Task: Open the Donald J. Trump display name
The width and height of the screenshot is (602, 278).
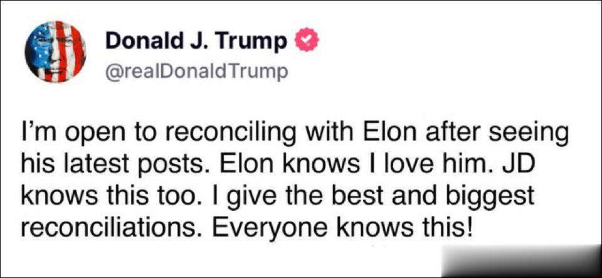Action: click(196, 41)
